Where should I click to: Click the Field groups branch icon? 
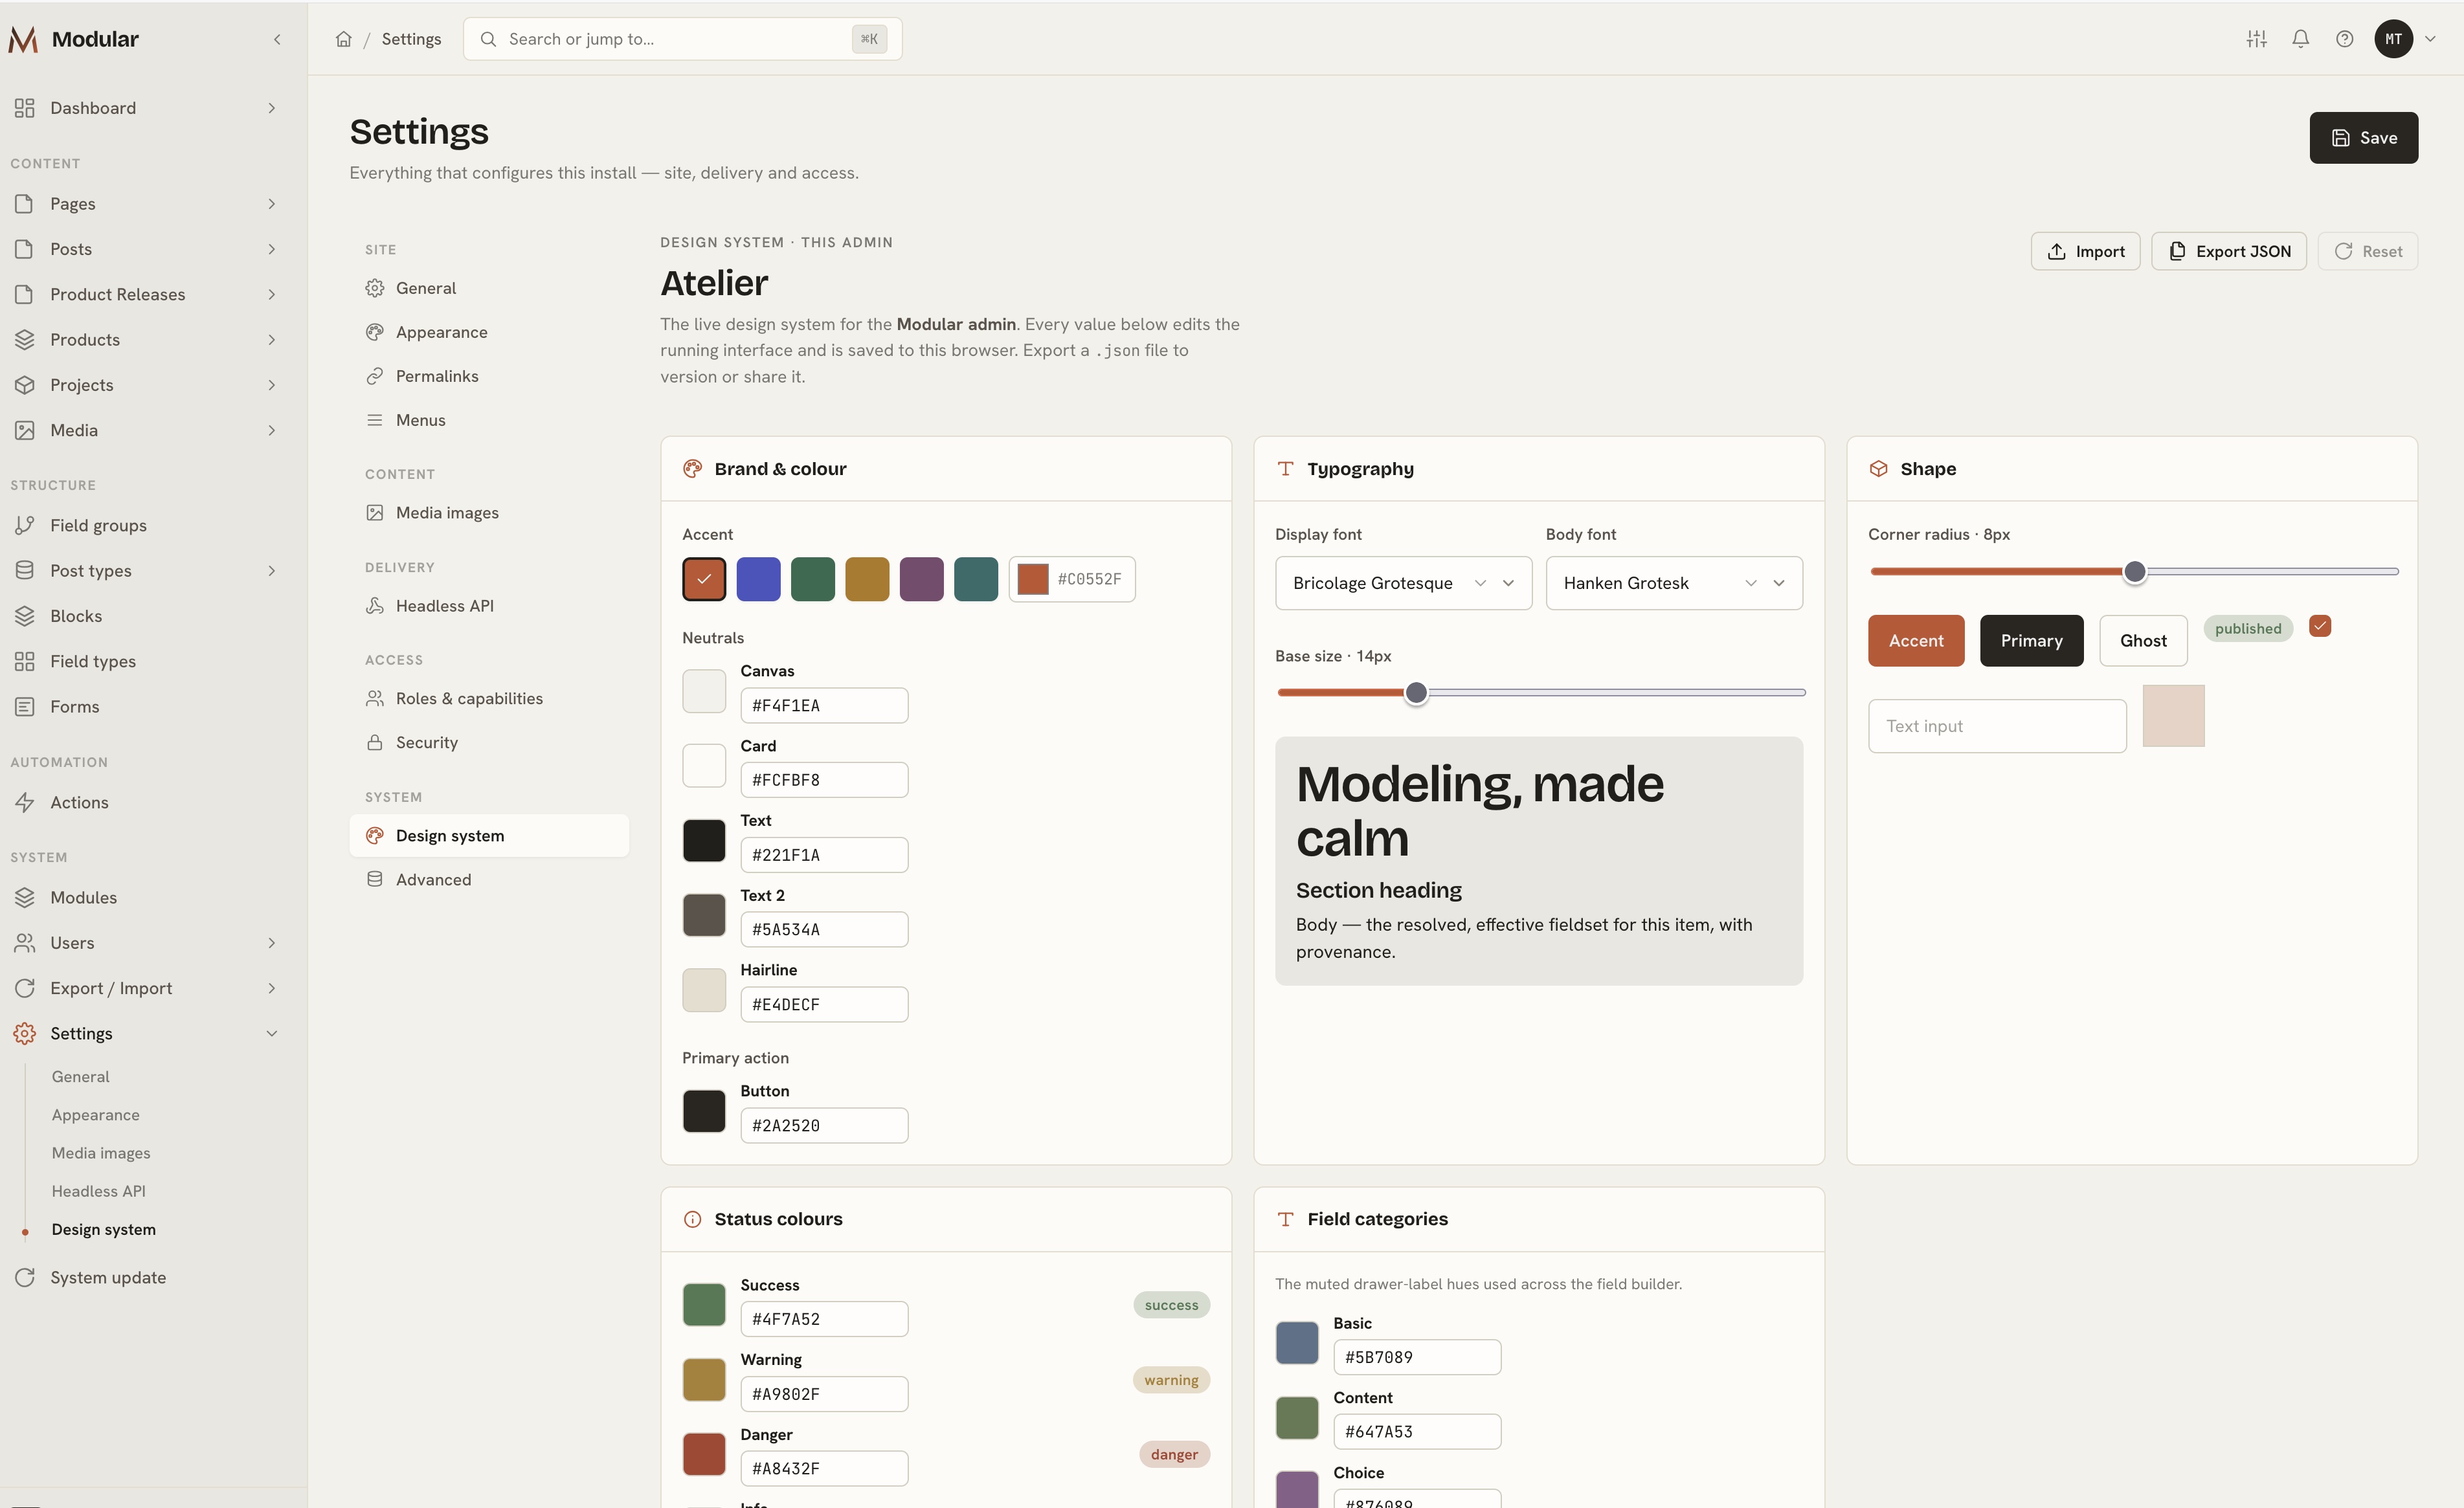(25, 525)
